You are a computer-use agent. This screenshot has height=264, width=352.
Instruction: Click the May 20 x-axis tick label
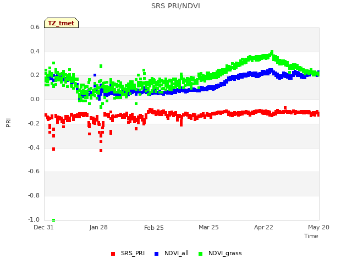(318, 228)
